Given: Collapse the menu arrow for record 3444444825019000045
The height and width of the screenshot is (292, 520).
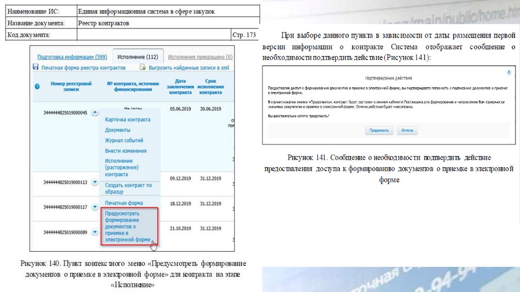Looking at the screenshot, I should click(x=94, y=113).
